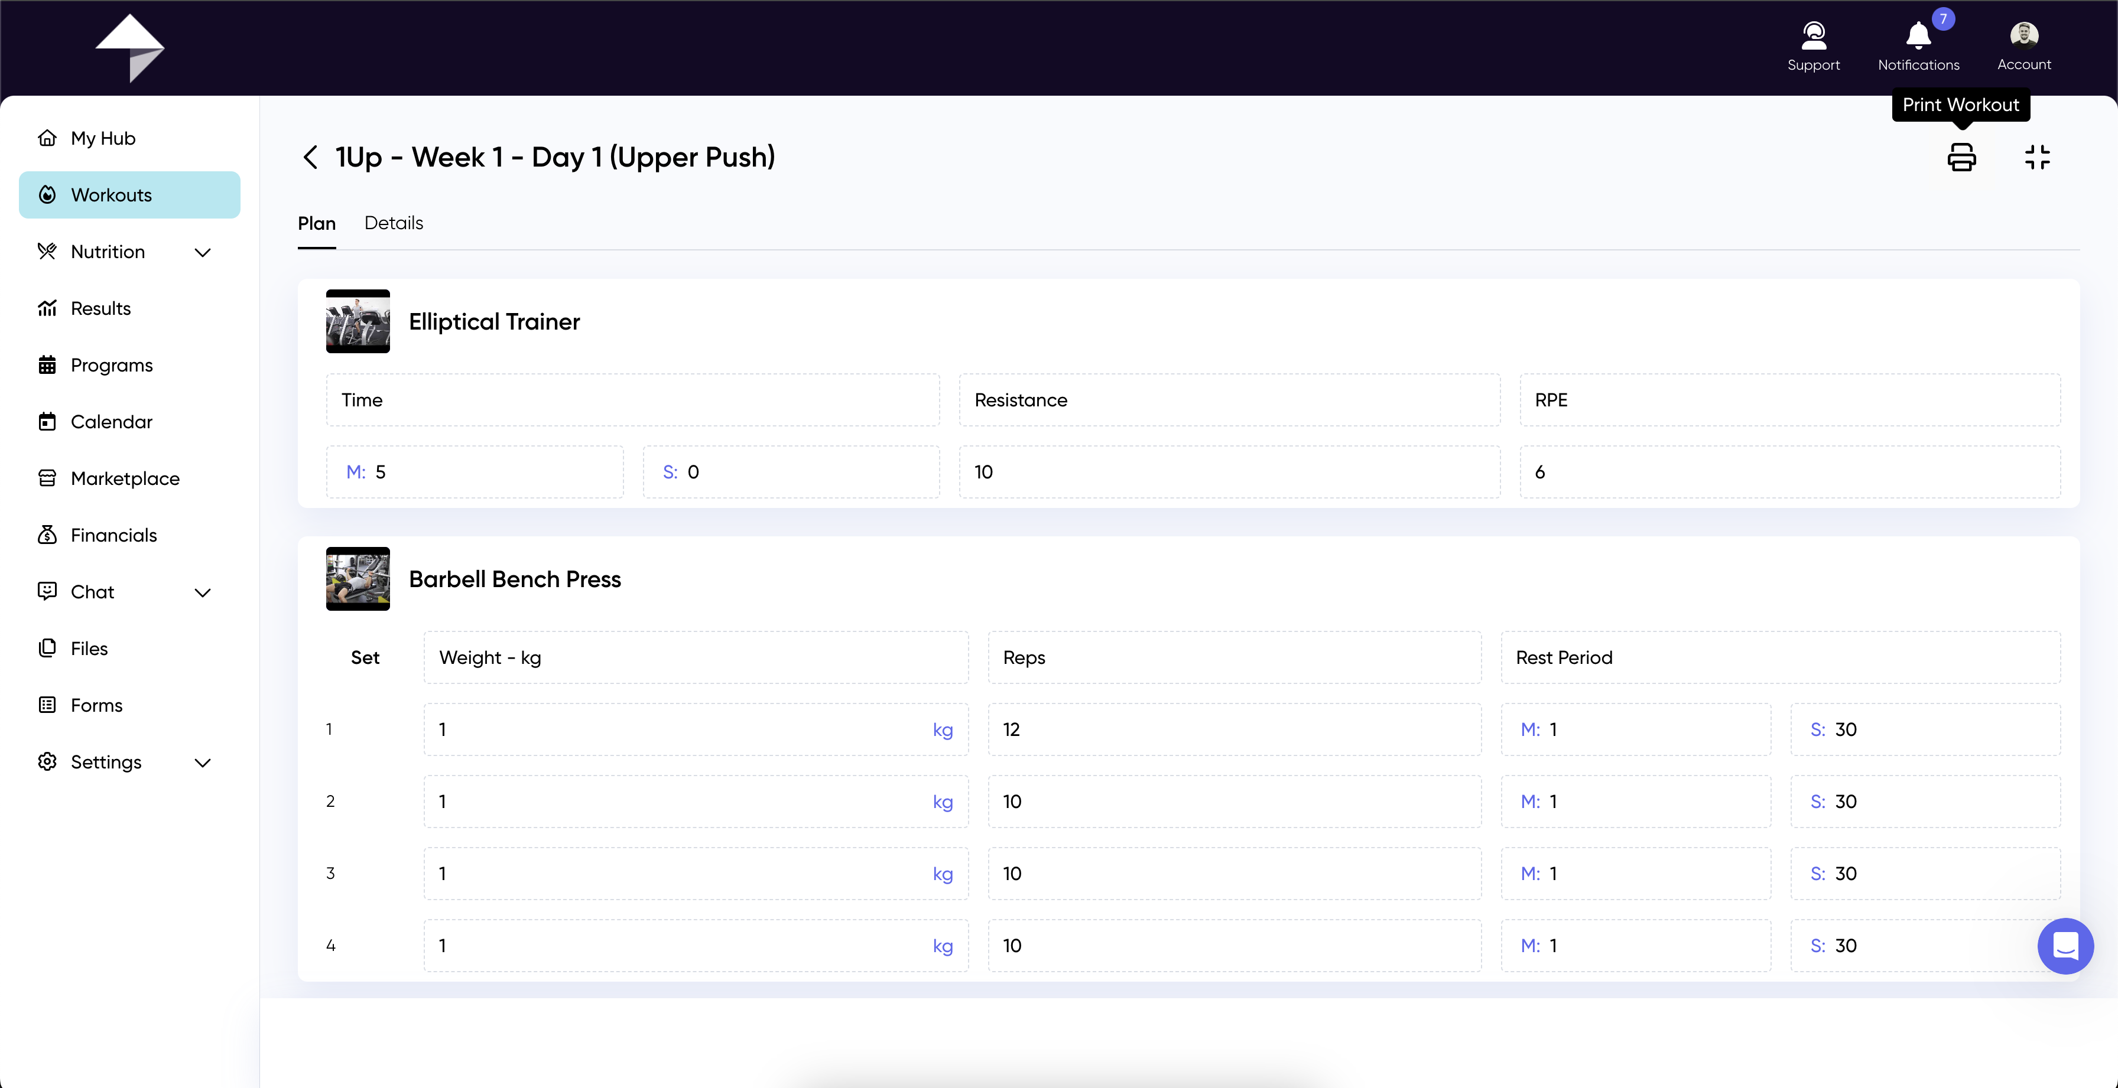Expand the Chat submenu chevron
This screenshot has height=1088, width=2118.
(202, 592)
